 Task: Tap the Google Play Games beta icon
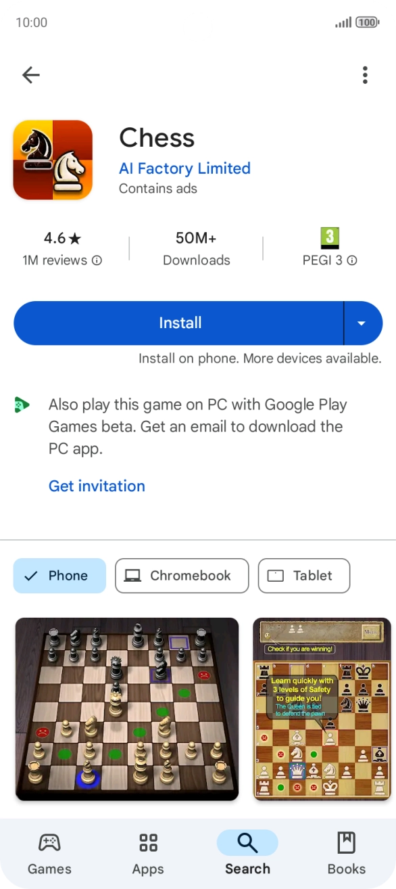tap(21, 405)
